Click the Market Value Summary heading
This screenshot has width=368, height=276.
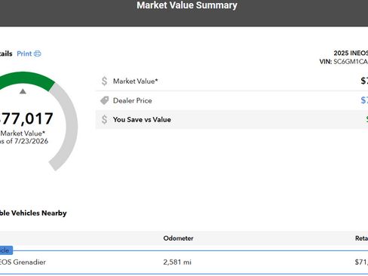(x=187, y=5)
